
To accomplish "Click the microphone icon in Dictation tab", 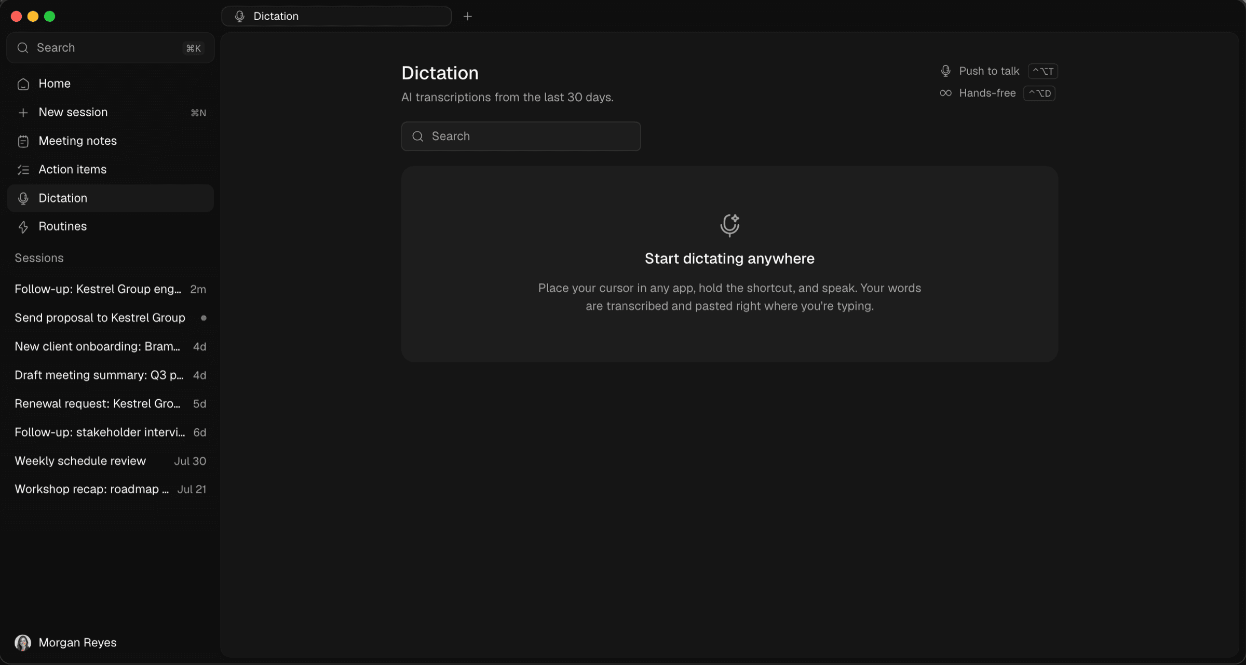I will click(239, 17).
